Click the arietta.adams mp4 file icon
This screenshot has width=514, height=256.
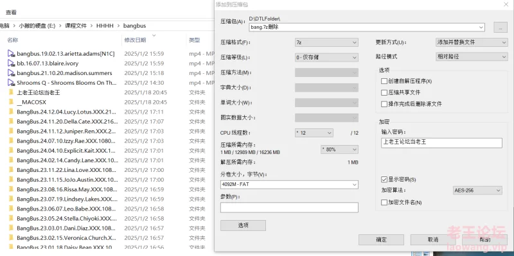click(x=11, y=54)
